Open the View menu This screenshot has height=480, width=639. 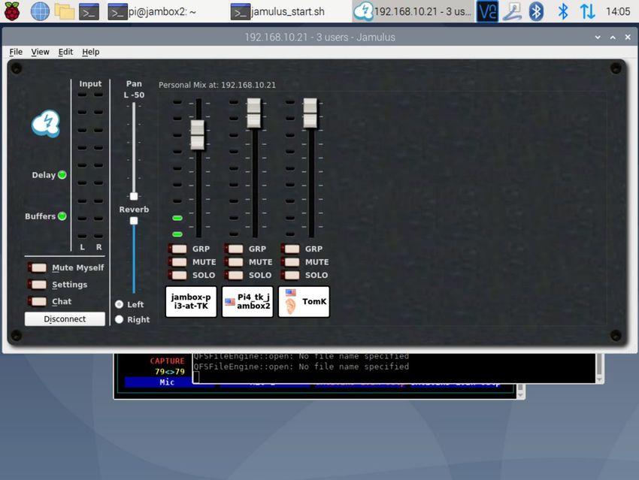click(40, 52)
